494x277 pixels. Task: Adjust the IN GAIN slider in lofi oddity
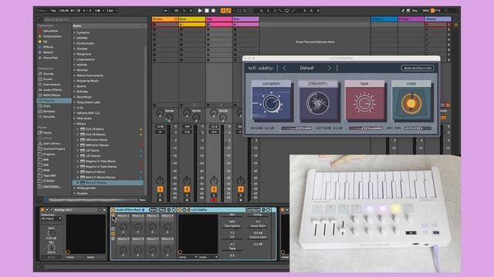[x=296, y=128]
